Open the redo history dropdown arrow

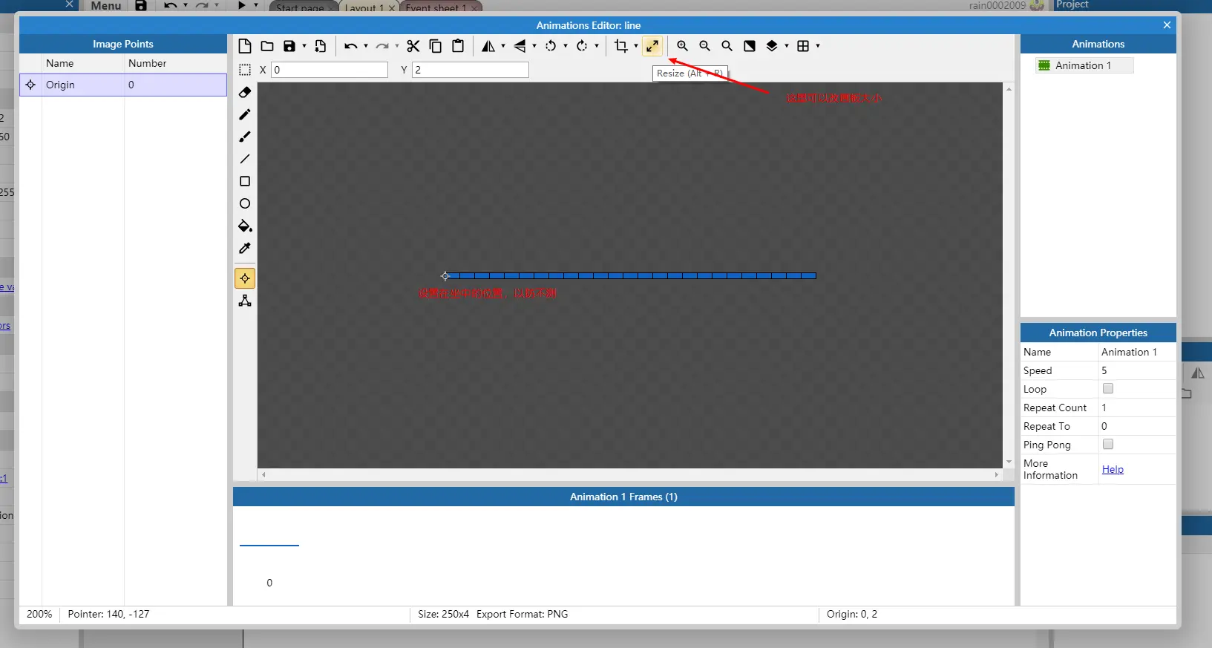pyautogui.click(x=397, y=46)
